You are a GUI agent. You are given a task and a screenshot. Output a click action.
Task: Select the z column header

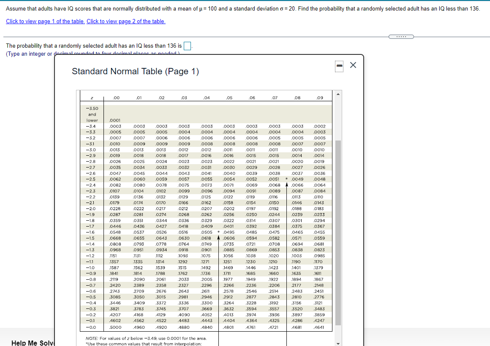(92, 98)
